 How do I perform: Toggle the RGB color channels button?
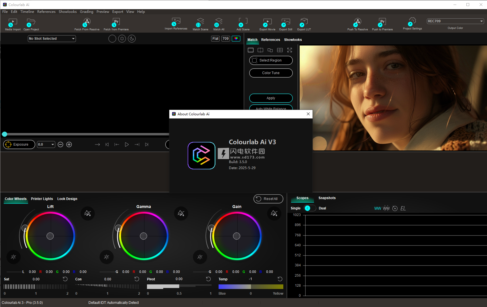click(x=236, y=39)
